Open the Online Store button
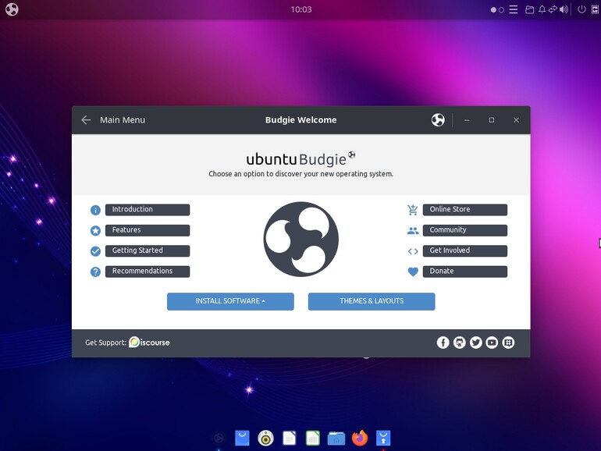This screenshot has height=451, width=601. (x=465, y=210)
